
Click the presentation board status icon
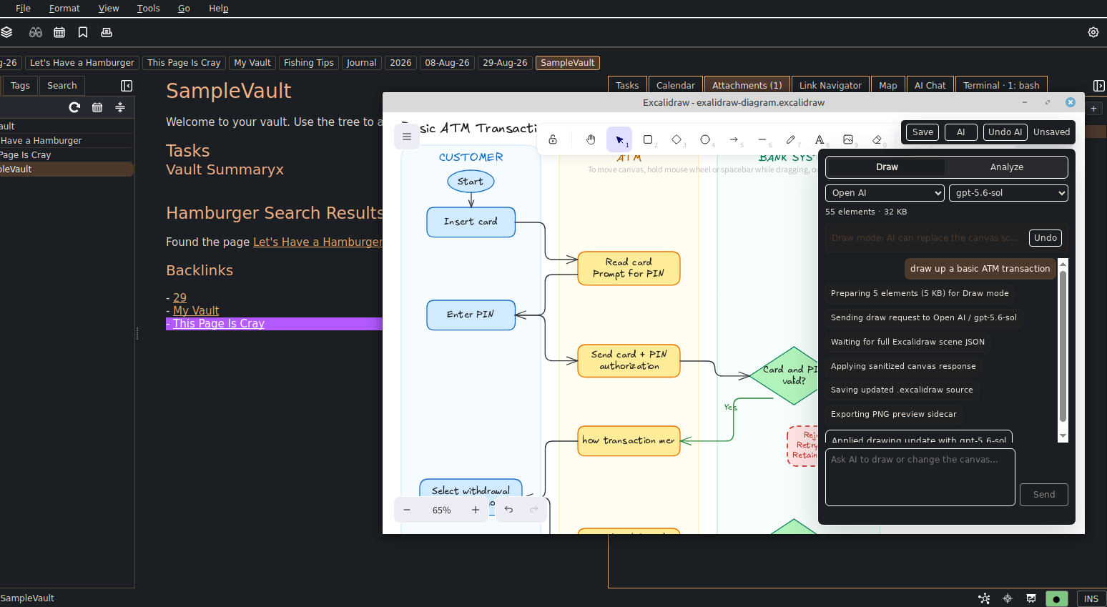point(1031,598)
